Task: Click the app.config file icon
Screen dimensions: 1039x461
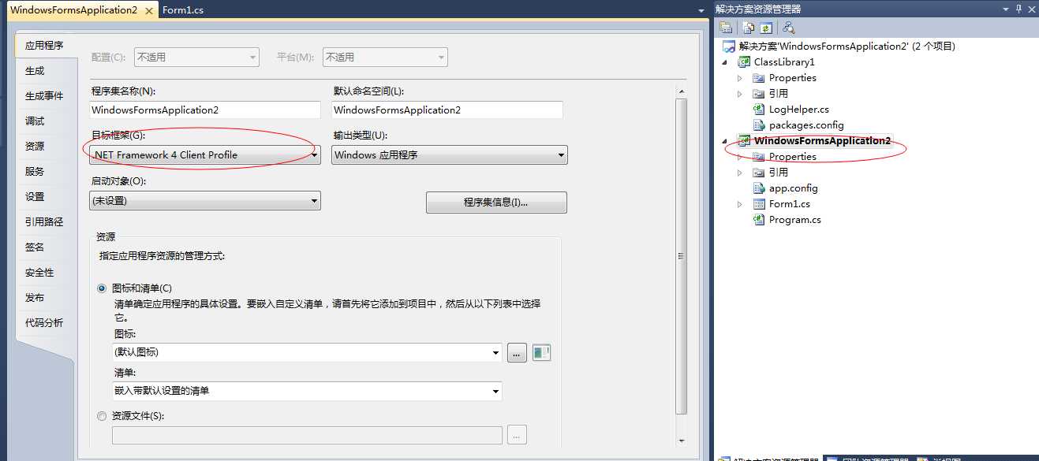Action: click(759, 188)
